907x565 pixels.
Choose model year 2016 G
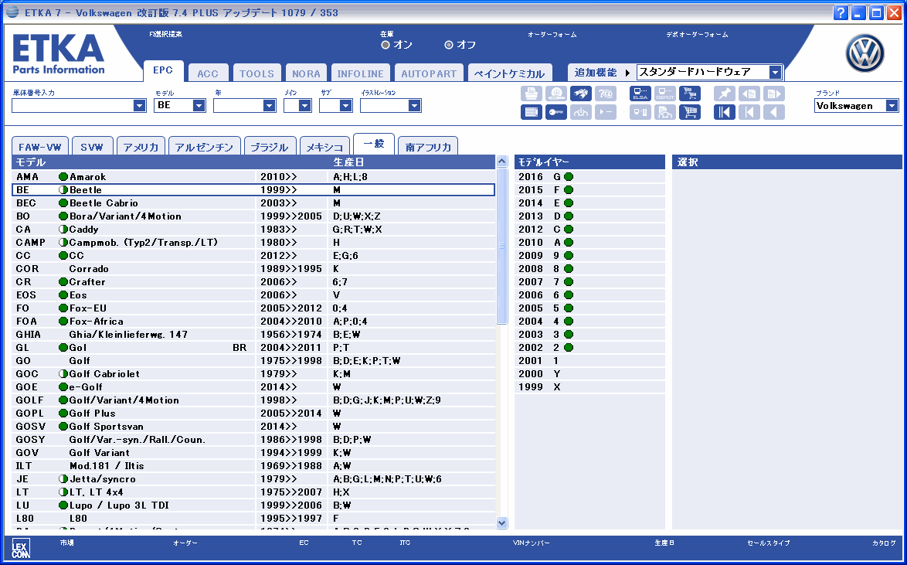coord(589,176)
